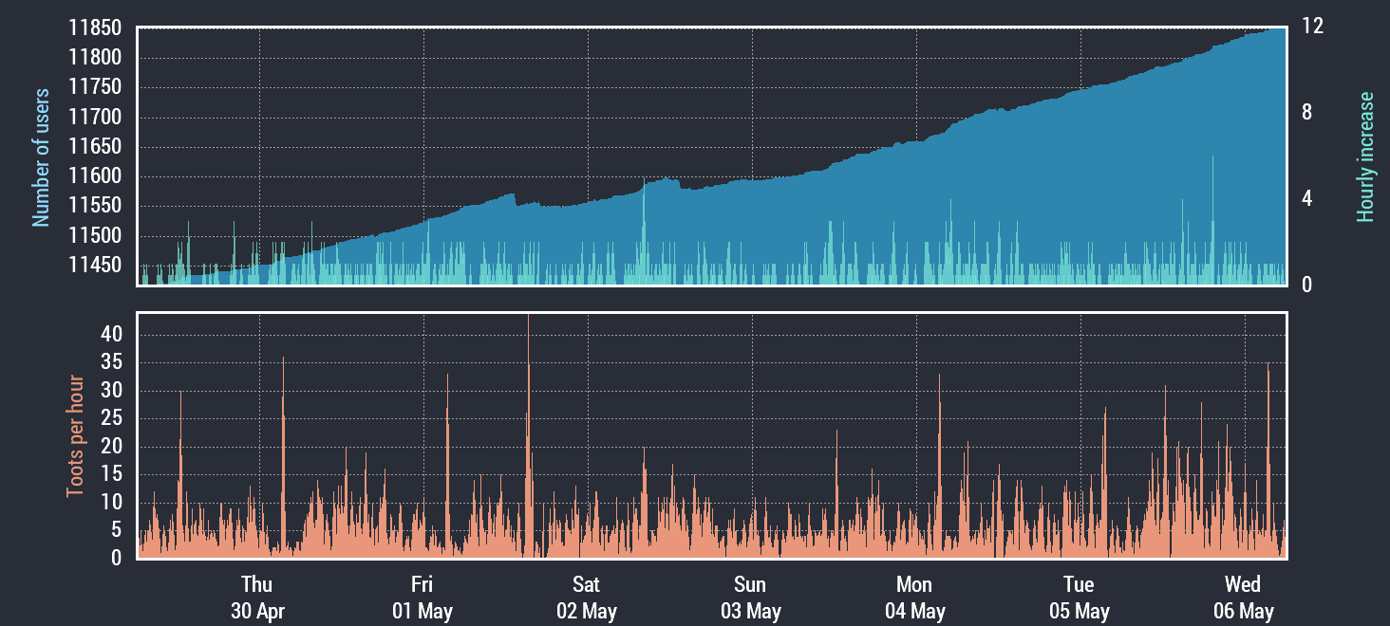Viewport: 1390px width, 626px height.
Task: Select the 25 tick on toots axis
Action: [112, 418]
